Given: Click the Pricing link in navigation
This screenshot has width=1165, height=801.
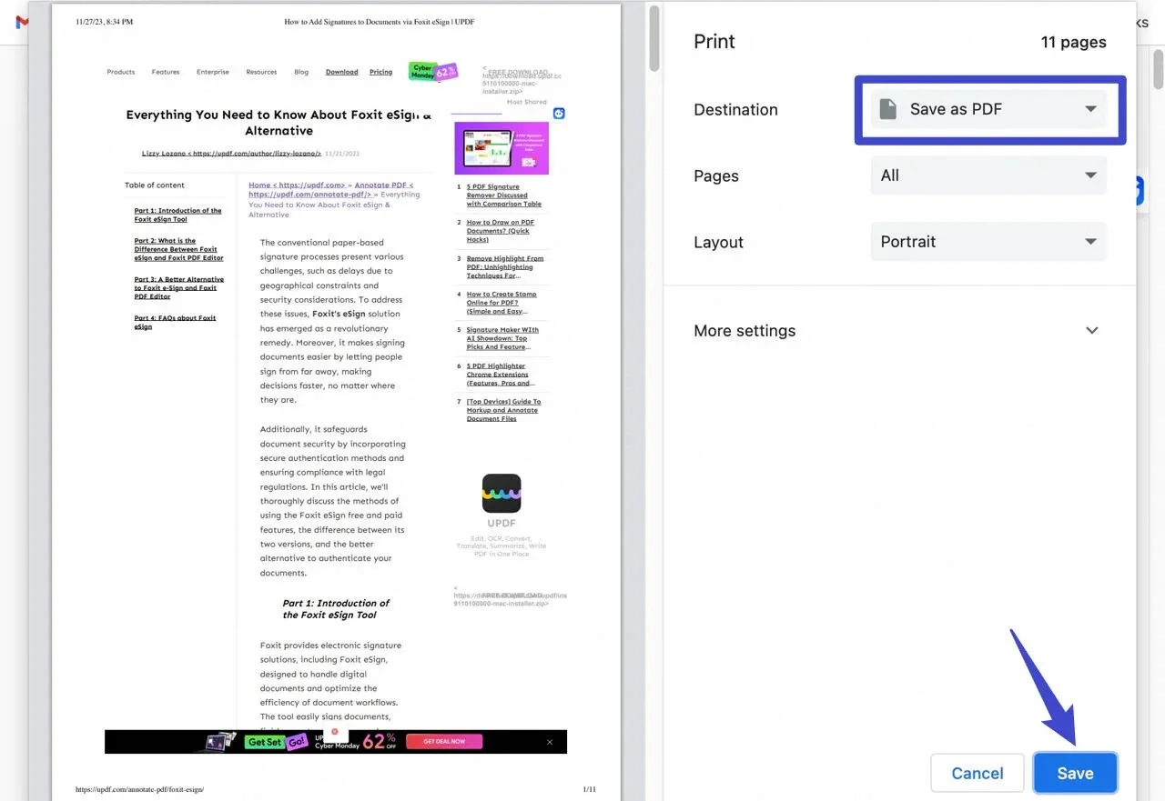Looking at the screenshot, I should (x=381, y=72).
